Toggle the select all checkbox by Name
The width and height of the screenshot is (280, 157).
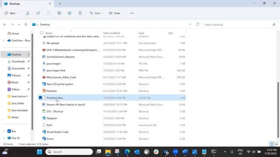42,33
